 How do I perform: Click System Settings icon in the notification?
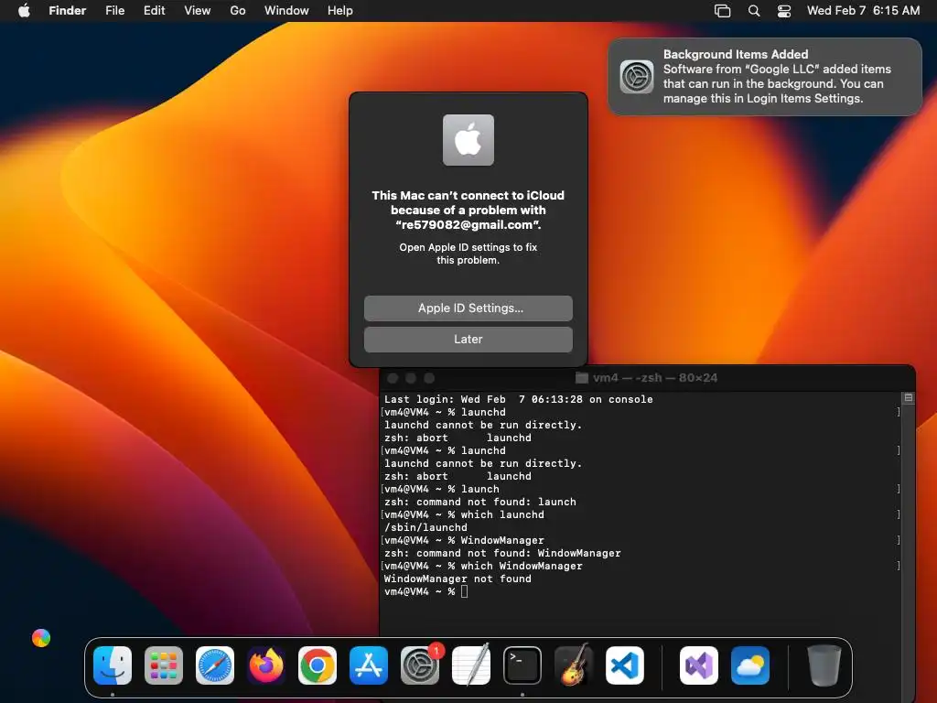click(x=637, y=77)
